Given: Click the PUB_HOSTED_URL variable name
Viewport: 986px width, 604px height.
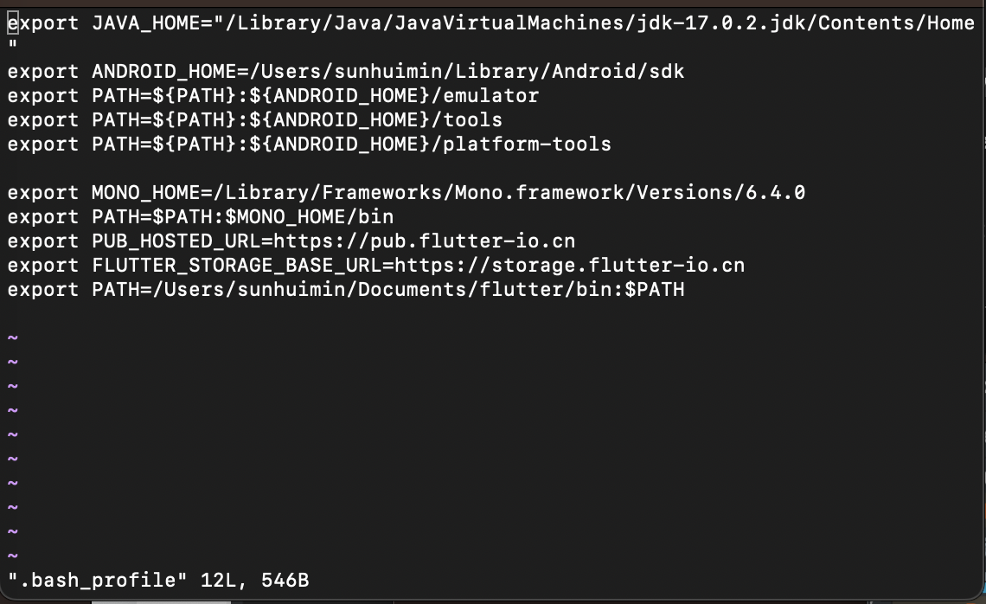Looking at the screenshot, I should [x=176, y=241].
